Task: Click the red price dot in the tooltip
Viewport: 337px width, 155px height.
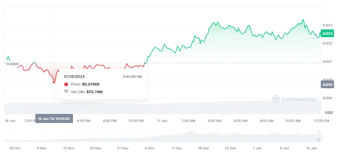Action: (x=66, y=85)
